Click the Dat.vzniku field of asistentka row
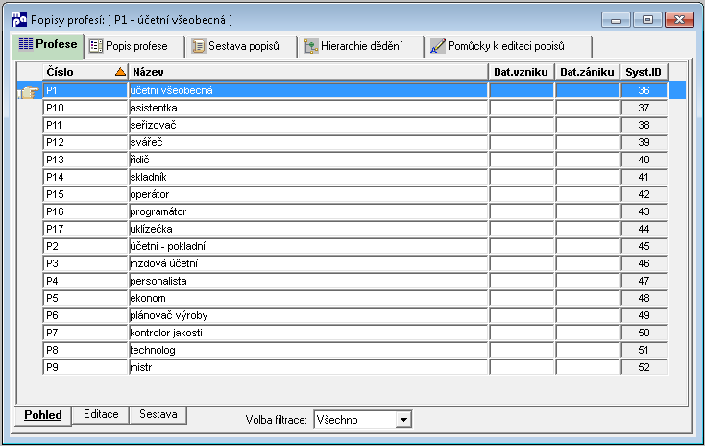Image resolution: width=705 pixels, height=446 pixels. coord(522,108)
